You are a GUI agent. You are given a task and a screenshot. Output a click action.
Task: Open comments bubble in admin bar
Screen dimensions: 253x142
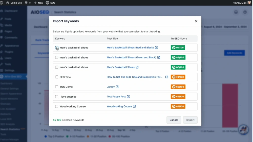click(28, 3)
